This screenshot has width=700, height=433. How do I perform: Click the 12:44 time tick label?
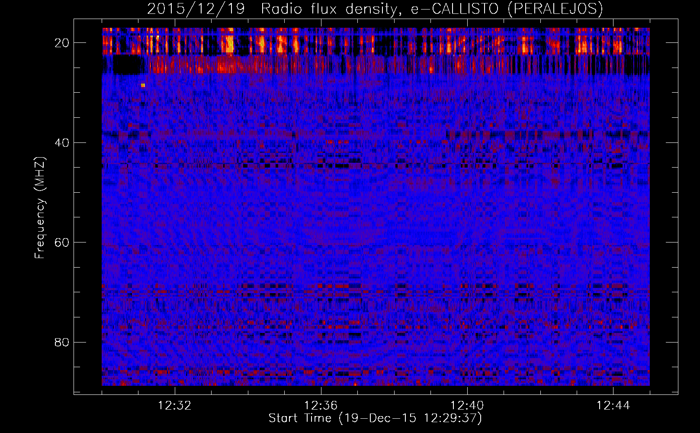(613, 406)
